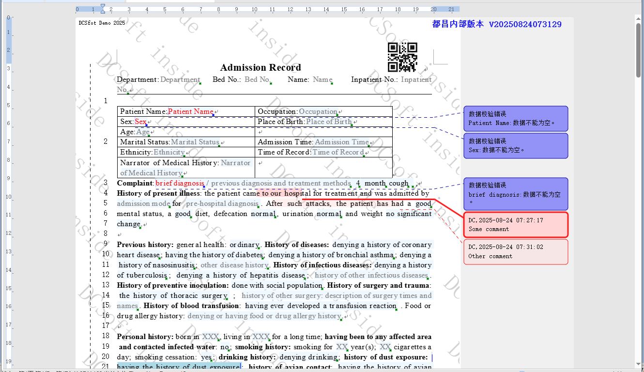Click the blue version text V20250824073129
This screenshot has width=644, height=372.
[x=525, y=24]
